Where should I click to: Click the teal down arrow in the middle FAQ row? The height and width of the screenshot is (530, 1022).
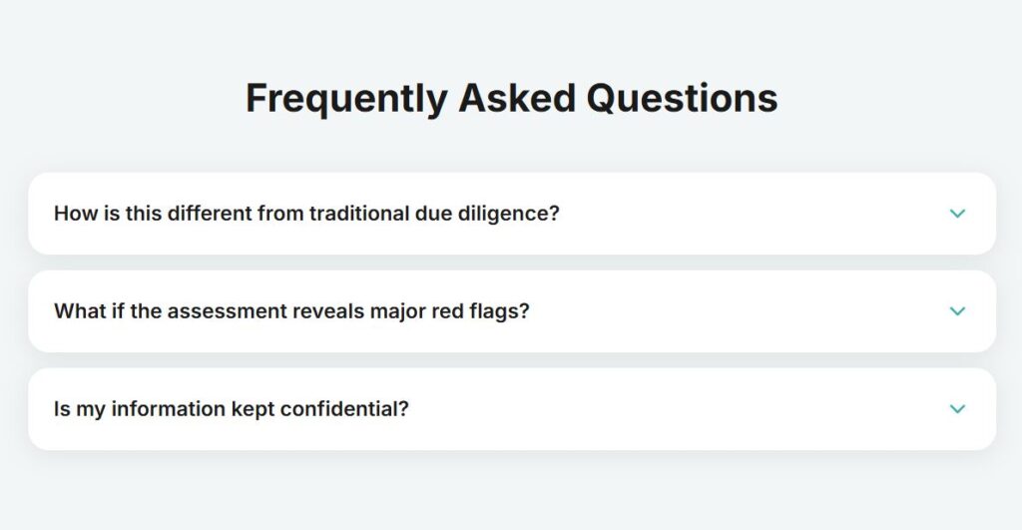coord(957,311)
